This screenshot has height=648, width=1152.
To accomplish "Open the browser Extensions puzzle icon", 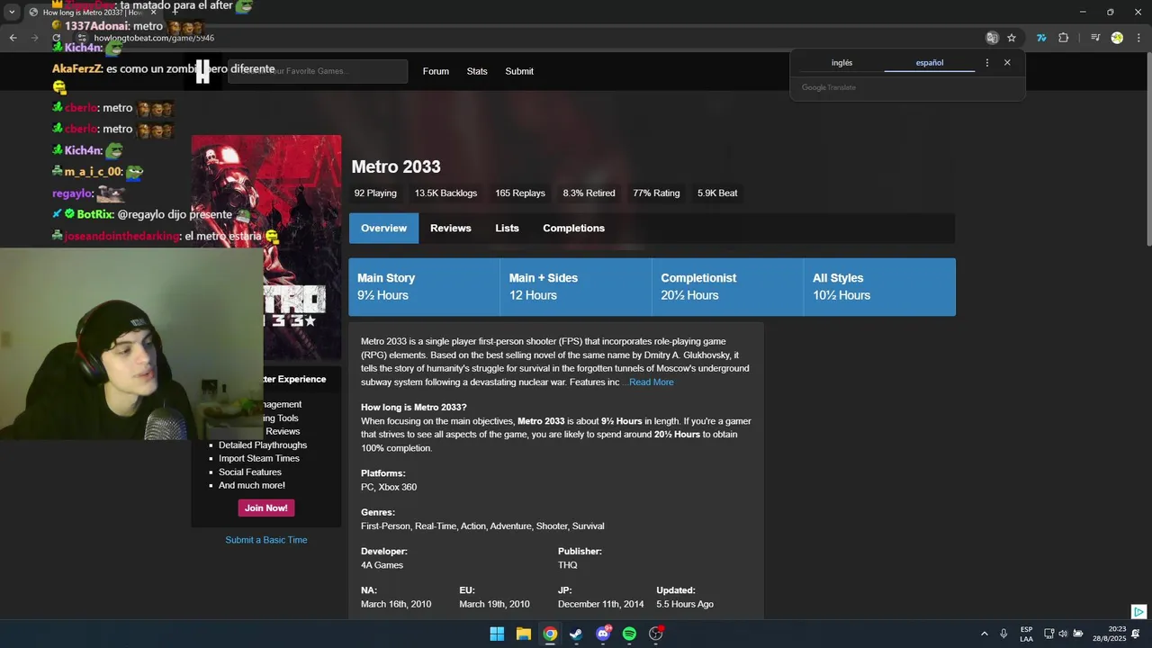I will coord(1064,38).
